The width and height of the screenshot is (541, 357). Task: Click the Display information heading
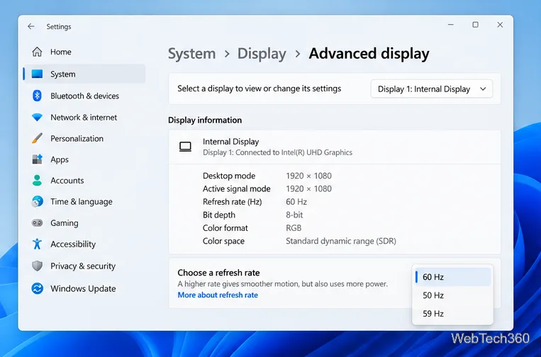205,120
